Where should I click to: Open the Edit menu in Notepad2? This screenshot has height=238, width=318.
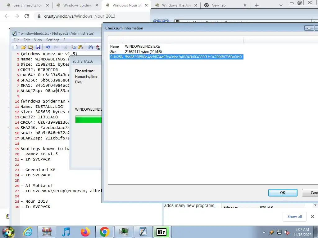tap(27, 40)
